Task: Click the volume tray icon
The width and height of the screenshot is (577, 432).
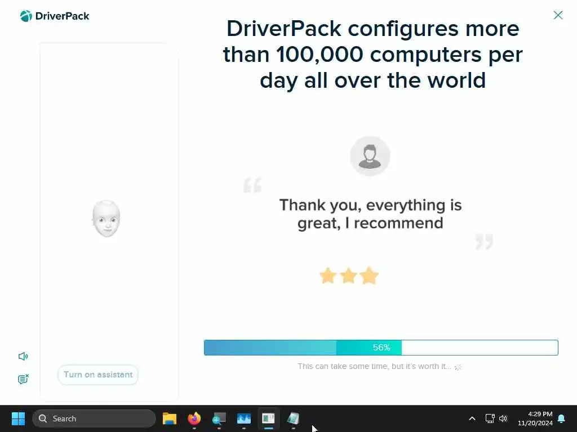Action: (x=503, y=418)
